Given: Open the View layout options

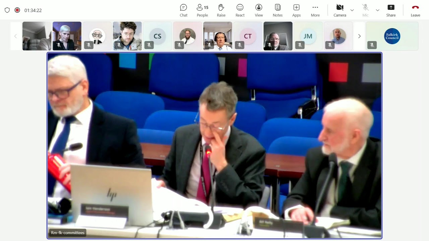Looking at the screenshot, I should point(259,10).
